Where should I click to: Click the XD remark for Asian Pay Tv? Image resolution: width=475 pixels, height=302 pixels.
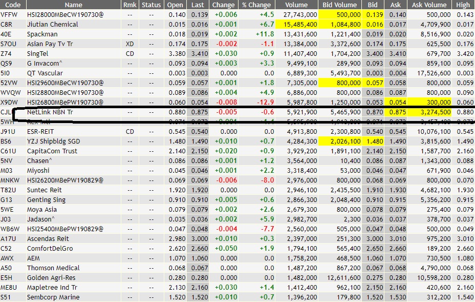pyautogui.click(x=129, y=44)
